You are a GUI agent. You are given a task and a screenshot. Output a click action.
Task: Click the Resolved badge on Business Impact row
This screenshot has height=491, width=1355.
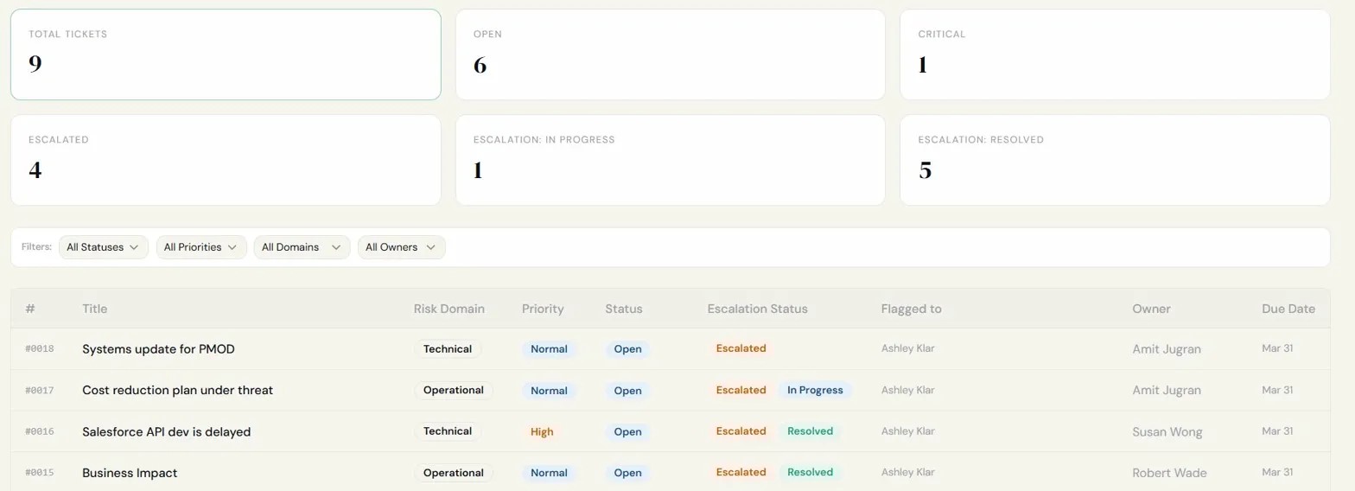[811, 472]
